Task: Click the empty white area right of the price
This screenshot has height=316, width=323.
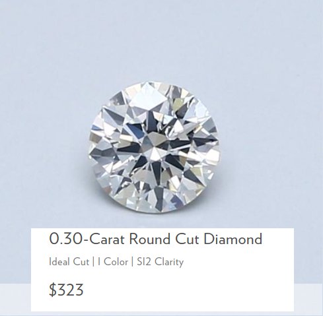Action: 187,290
